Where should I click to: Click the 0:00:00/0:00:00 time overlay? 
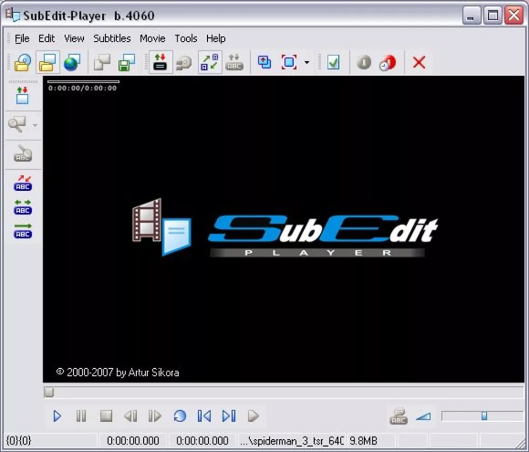(x=82, y=88)
